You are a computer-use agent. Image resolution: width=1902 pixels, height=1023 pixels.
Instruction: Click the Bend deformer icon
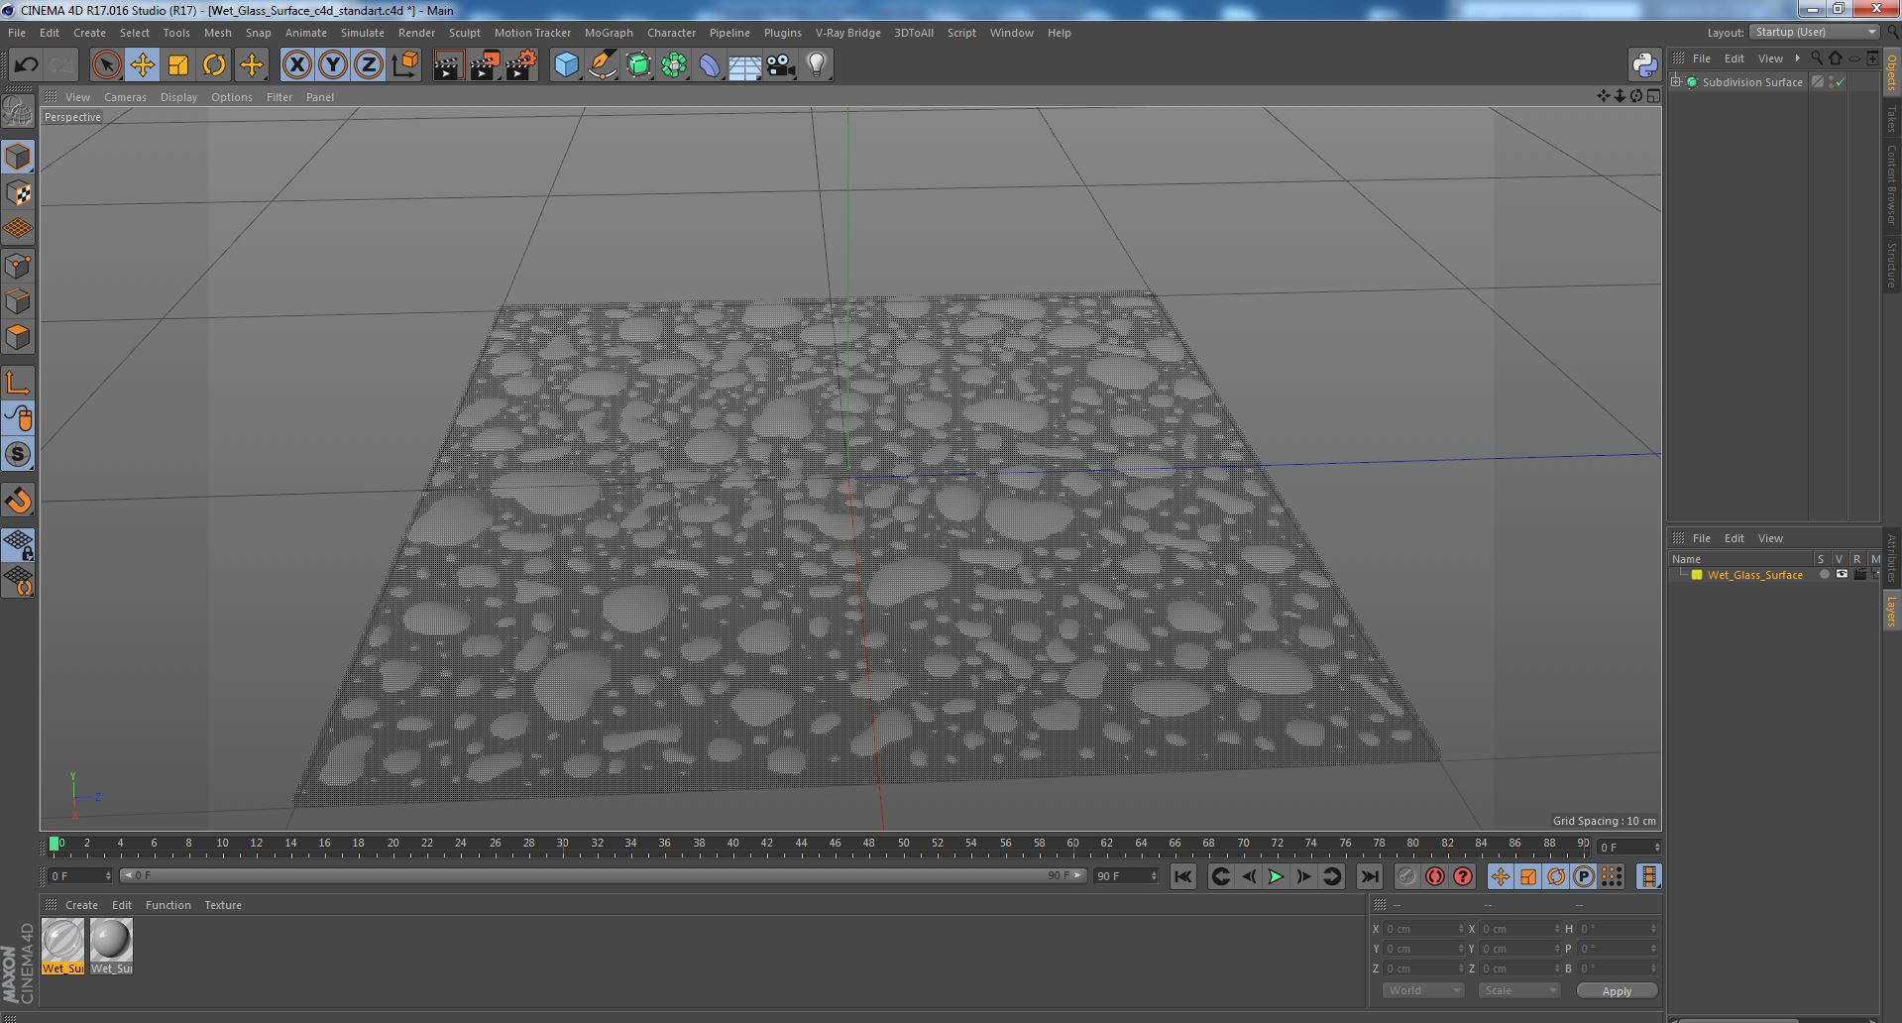pos(710,65)
